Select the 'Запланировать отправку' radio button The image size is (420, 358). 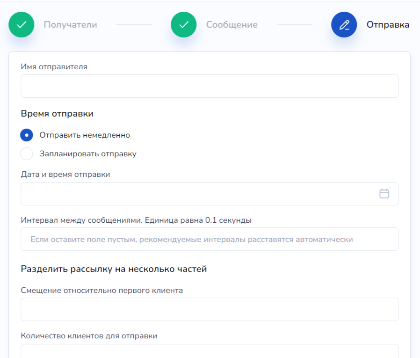[x=27, y=154]
